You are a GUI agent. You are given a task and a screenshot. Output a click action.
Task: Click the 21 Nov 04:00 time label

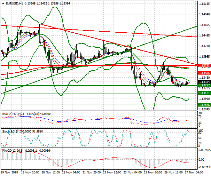[71, 172]
